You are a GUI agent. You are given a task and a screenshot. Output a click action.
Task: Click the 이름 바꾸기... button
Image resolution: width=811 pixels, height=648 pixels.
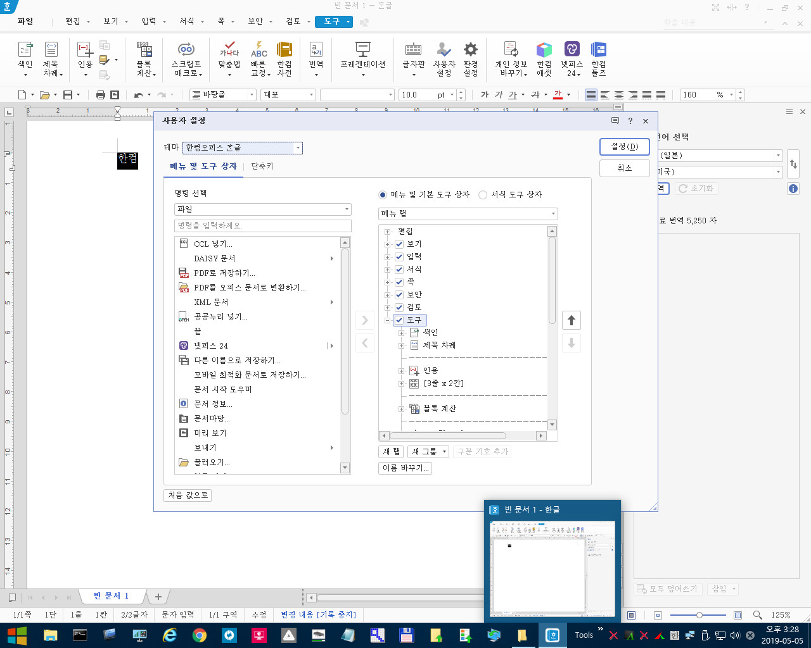click(x=405, y=468)
